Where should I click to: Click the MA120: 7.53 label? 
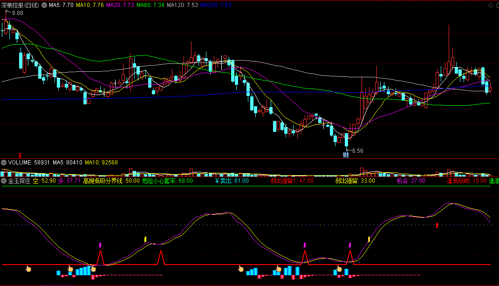click(x=182, y=5)
